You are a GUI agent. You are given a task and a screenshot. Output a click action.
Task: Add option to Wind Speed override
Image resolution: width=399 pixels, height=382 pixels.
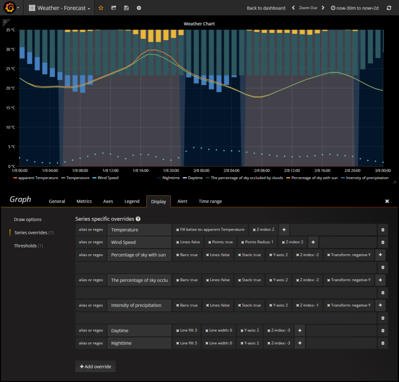(313, 242)
